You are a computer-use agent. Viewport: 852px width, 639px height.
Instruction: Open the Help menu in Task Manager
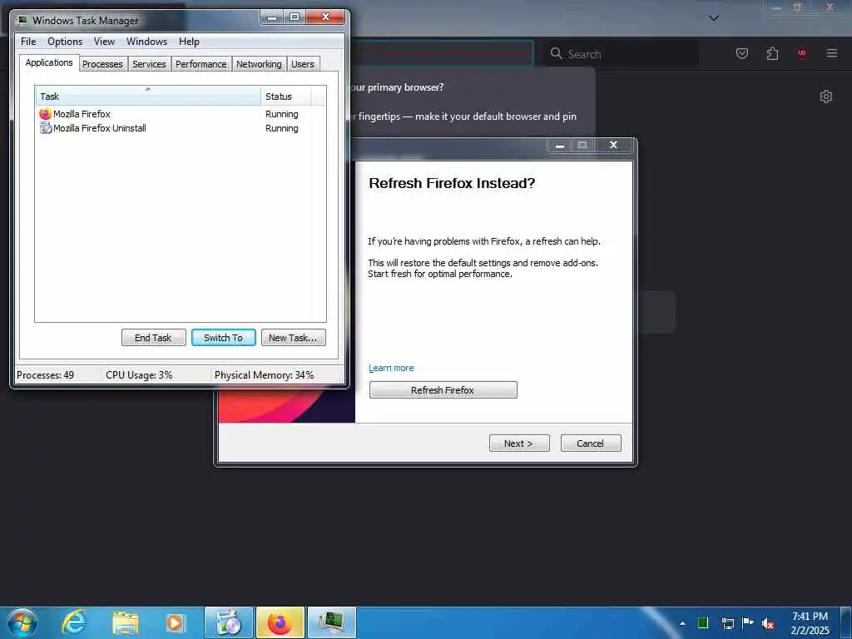pos(189,42)
